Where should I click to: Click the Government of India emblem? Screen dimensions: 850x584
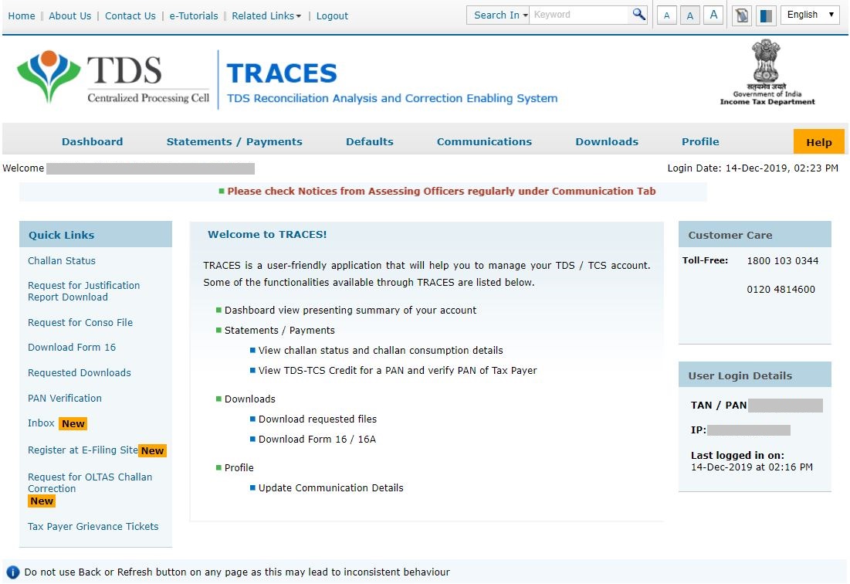point(767,72)
